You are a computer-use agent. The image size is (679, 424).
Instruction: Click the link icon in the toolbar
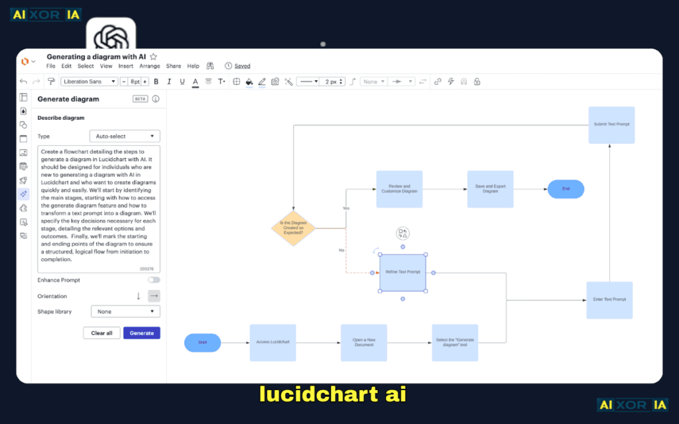coord(438,81)
